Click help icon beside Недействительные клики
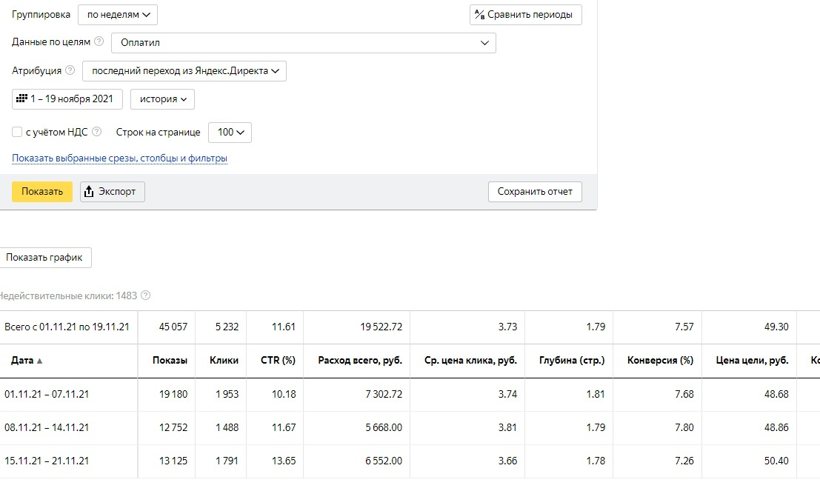 [146, 295]
